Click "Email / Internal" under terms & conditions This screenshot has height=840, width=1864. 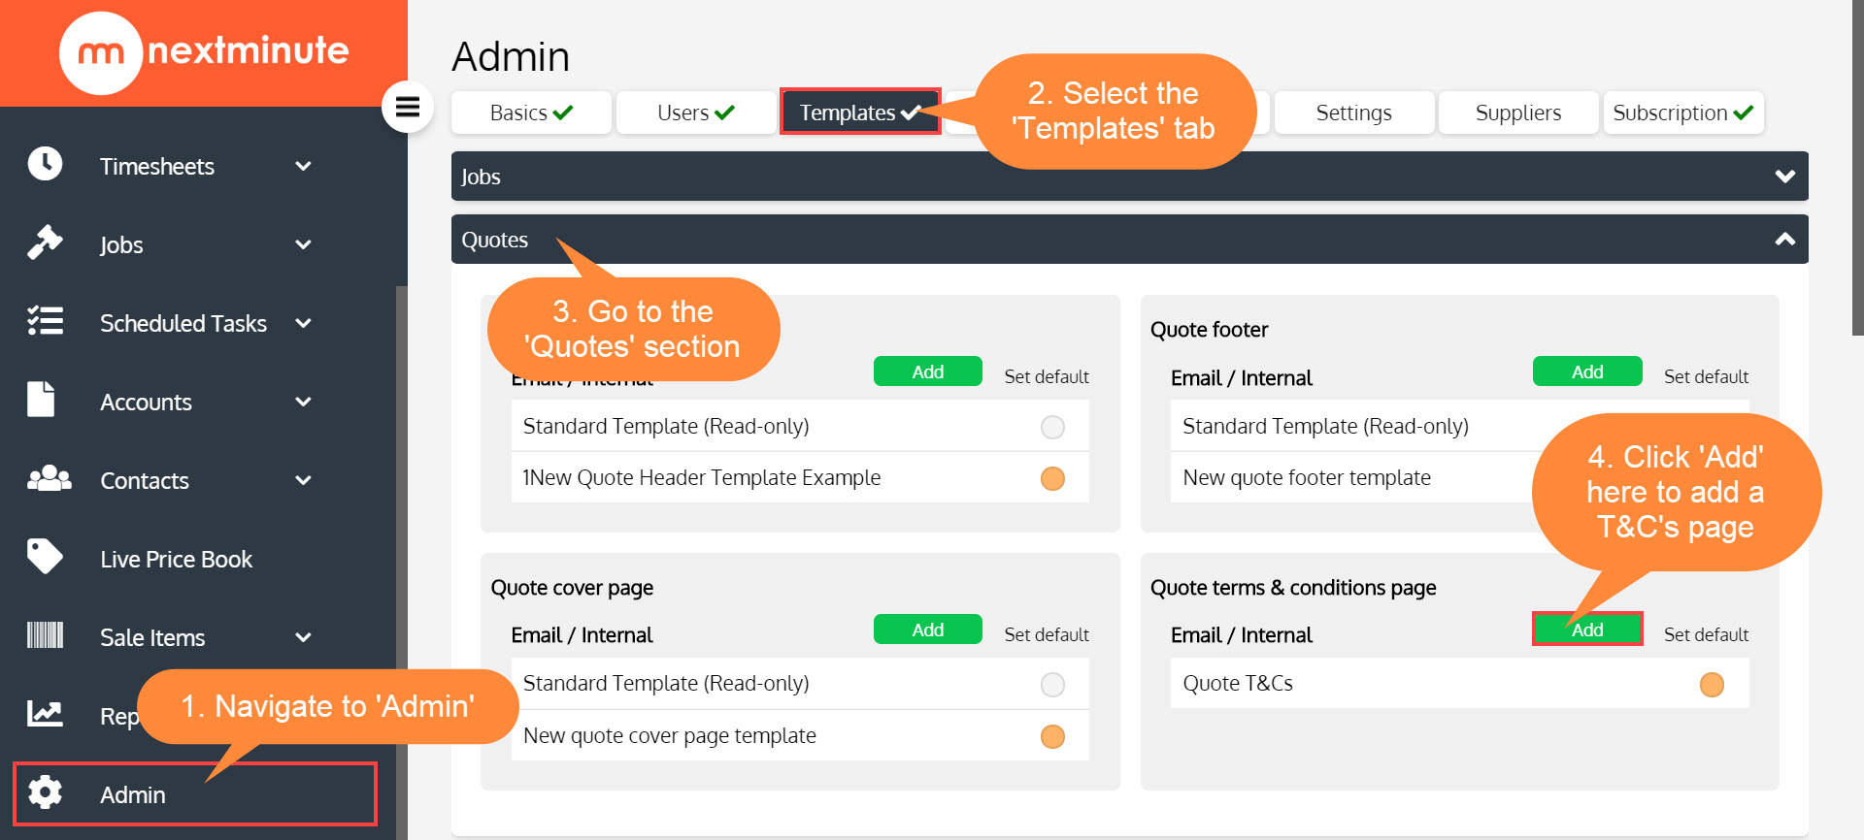point(1241,635)
